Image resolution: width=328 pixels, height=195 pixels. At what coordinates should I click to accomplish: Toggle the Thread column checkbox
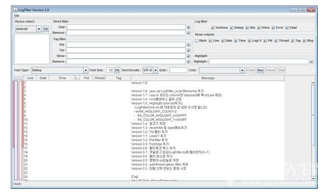pyautogui.click(x=276, y=41)
